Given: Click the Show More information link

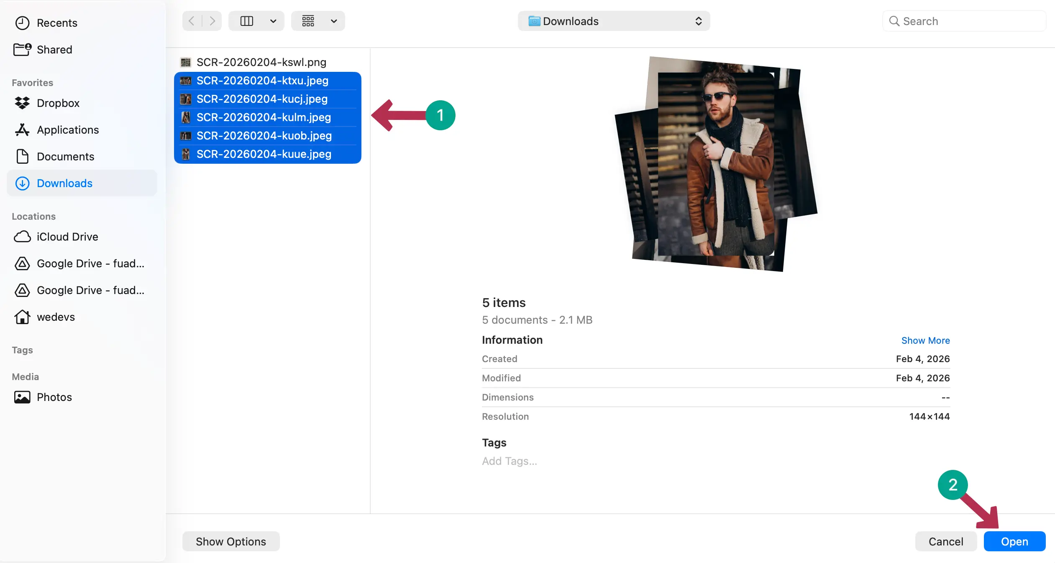Looking at the screenshot, I should [925, 340].
